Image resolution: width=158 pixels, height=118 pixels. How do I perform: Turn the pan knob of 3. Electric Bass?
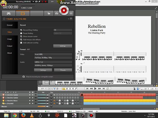click(51, 101)
